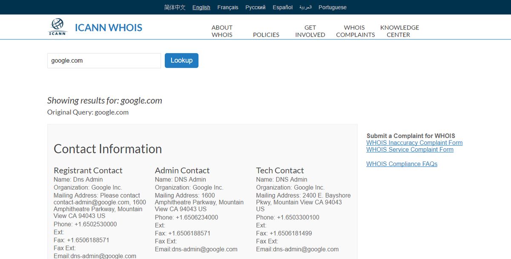Open the WHOIS Compliance FAQs
The image size is (511, 259).
402,164
